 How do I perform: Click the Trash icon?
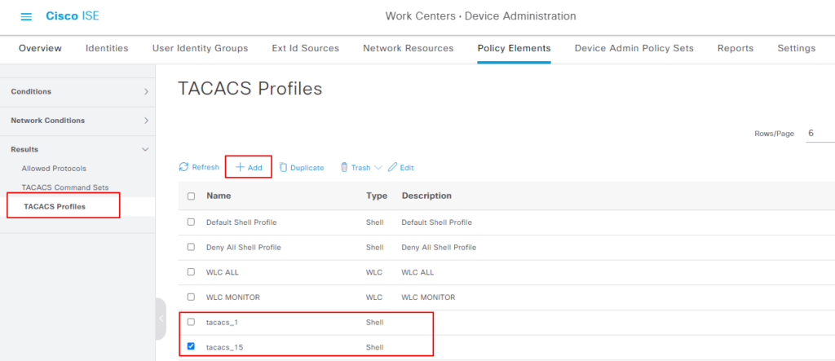coord(345,167)
